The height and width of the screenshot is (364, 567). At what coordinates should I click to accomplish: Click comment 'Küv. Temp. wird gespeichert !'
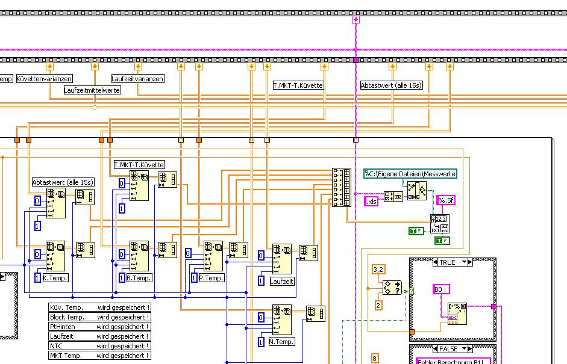(x=100, y=307)
